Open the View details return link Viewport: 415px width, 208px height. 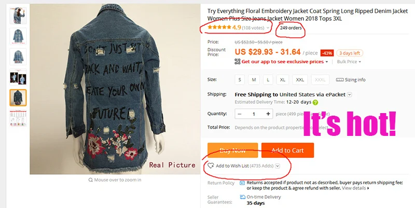pyautogui.click(x=355, y=188)
